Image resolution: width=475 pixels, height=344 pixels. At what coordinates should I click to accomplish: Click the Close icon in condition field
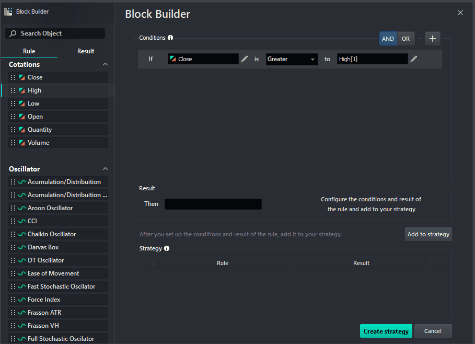(173, 59)
